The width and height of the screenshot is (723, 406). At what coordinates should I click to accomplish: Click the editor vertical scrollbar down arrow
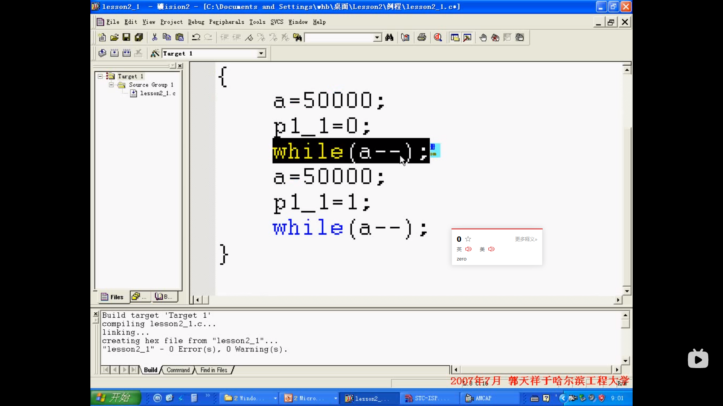click(x=627, y=291)
